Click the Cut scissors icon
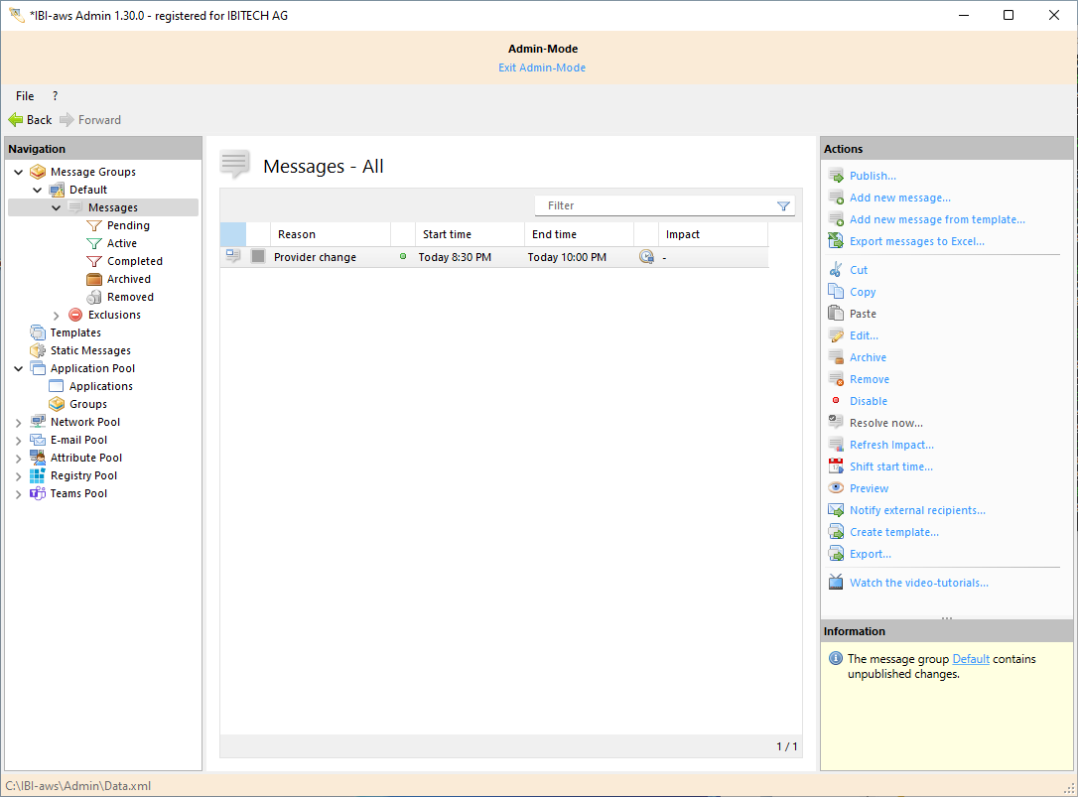 (x=836, y=270)
